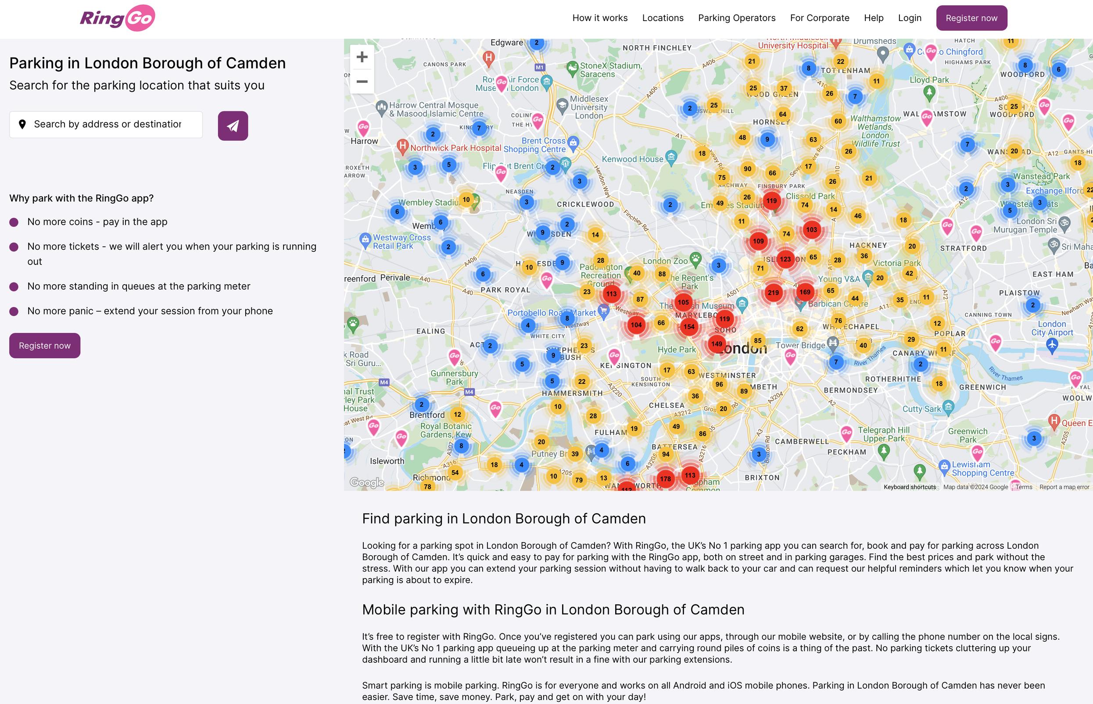Click the Register now sidebar button
1093x704 pixels.
click(x=44, y=346)
